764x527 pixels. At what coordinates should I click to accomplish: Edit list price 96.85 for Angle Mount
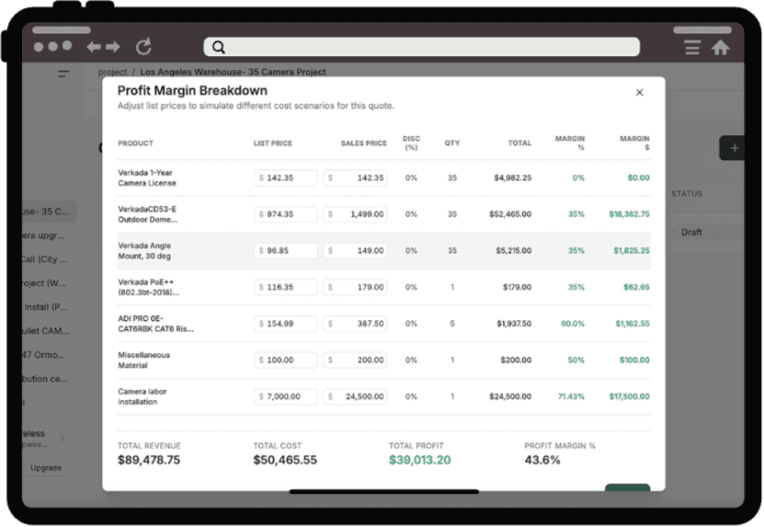point(286,250)
